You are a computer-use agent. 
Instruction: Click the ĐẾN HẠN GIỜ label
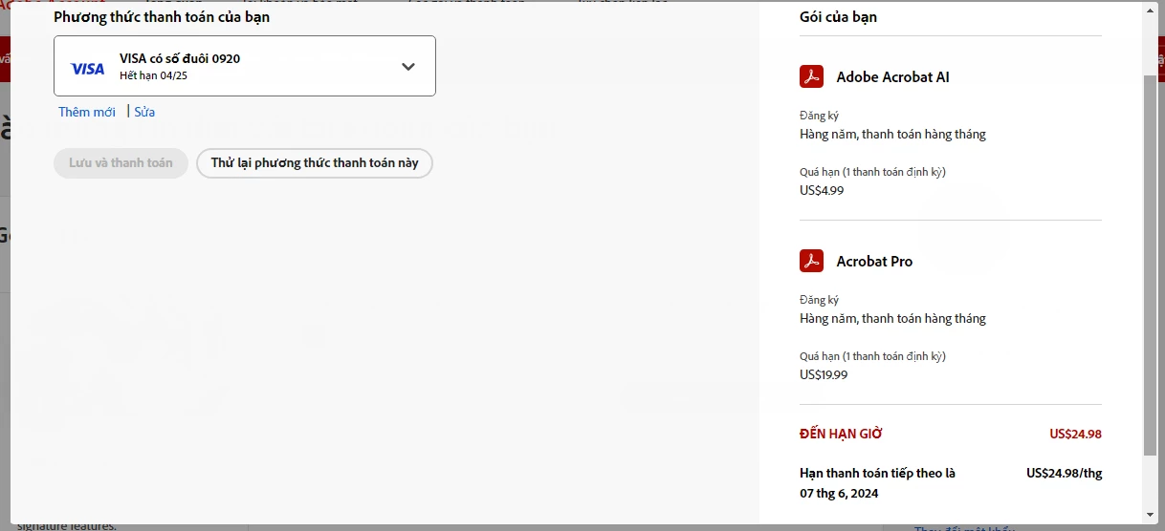click(841, 434)
